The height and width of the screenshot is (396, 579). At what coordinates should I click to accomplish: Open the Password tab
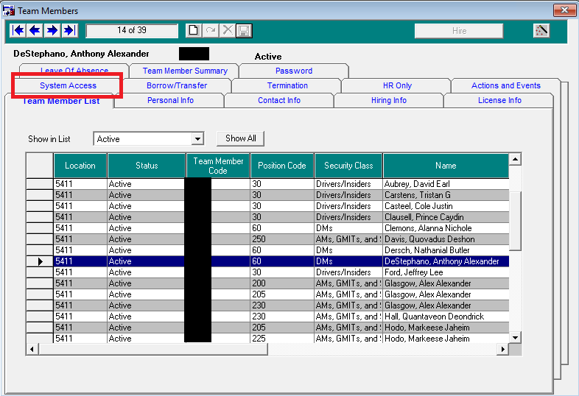(294, 71)
